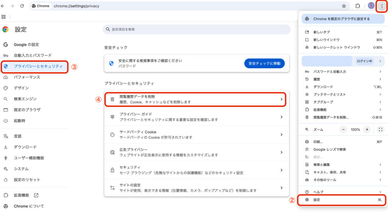The width and height of the screenshot is (388, 218).
Task: Expand 拡張機能 submenu in Chrome menu
Action: pos(343,110)
